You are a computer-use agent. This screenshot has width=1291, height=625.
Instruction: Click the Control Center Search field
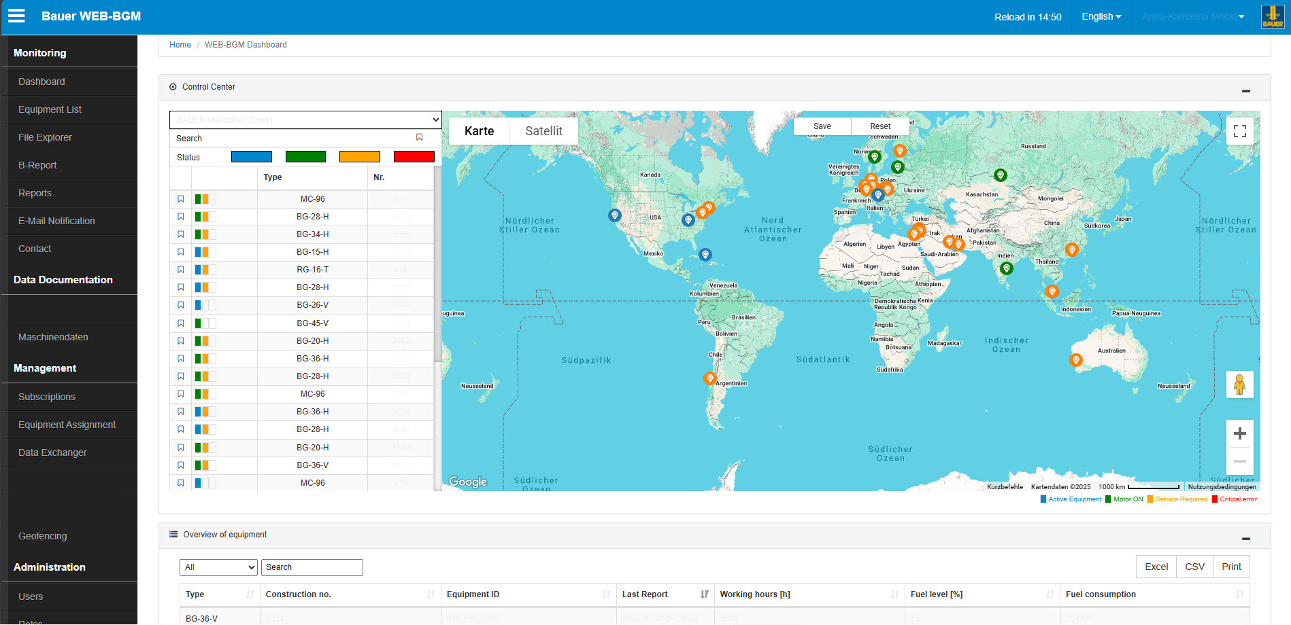pyautogui.click(x=292, y=138)
